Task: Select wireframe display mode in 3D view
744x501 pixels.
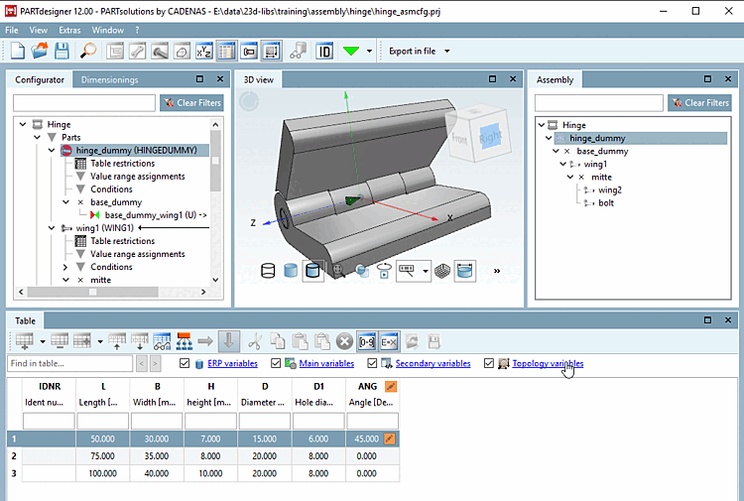Action: [x=268, y=270]
